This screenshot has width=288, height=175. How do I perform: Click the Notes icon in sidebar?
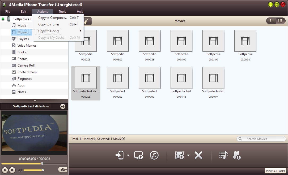point(14,92)
